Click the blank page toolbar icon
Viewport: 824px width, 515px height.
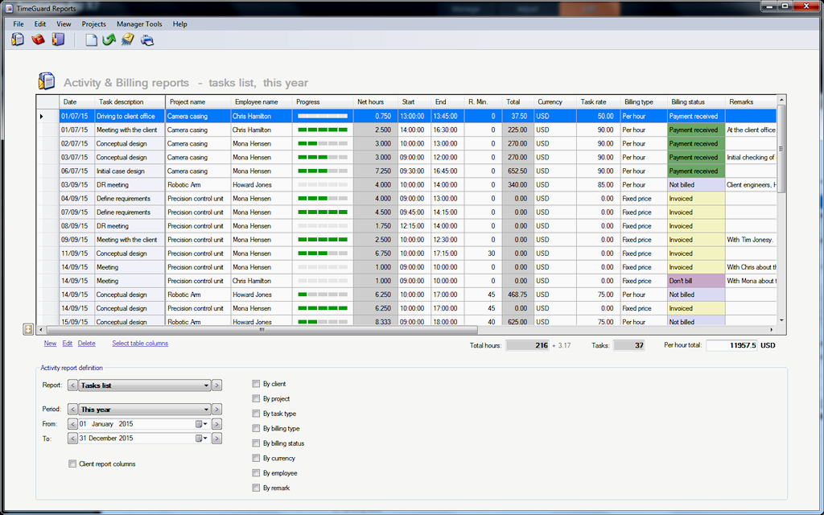[91, 39]
